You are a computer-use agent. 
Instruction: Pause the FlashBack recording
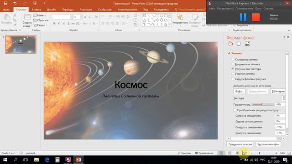click(x=243, y=17)
